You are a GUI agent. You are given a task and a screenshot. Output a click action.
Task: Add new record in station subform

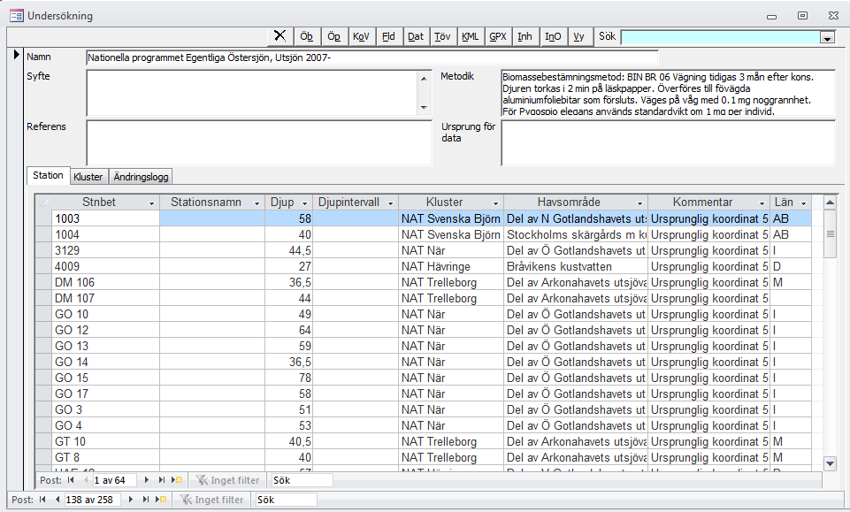[x=177, y=480]
